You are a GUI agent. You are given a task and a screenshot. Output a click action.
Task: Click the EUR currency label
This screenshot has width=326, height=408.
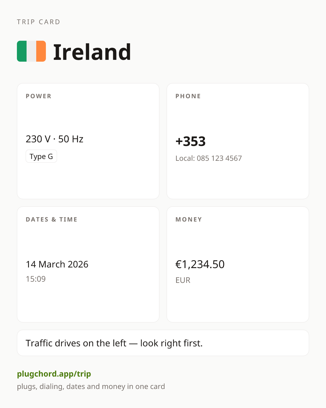pyautogui.click(x=183, y=280)
